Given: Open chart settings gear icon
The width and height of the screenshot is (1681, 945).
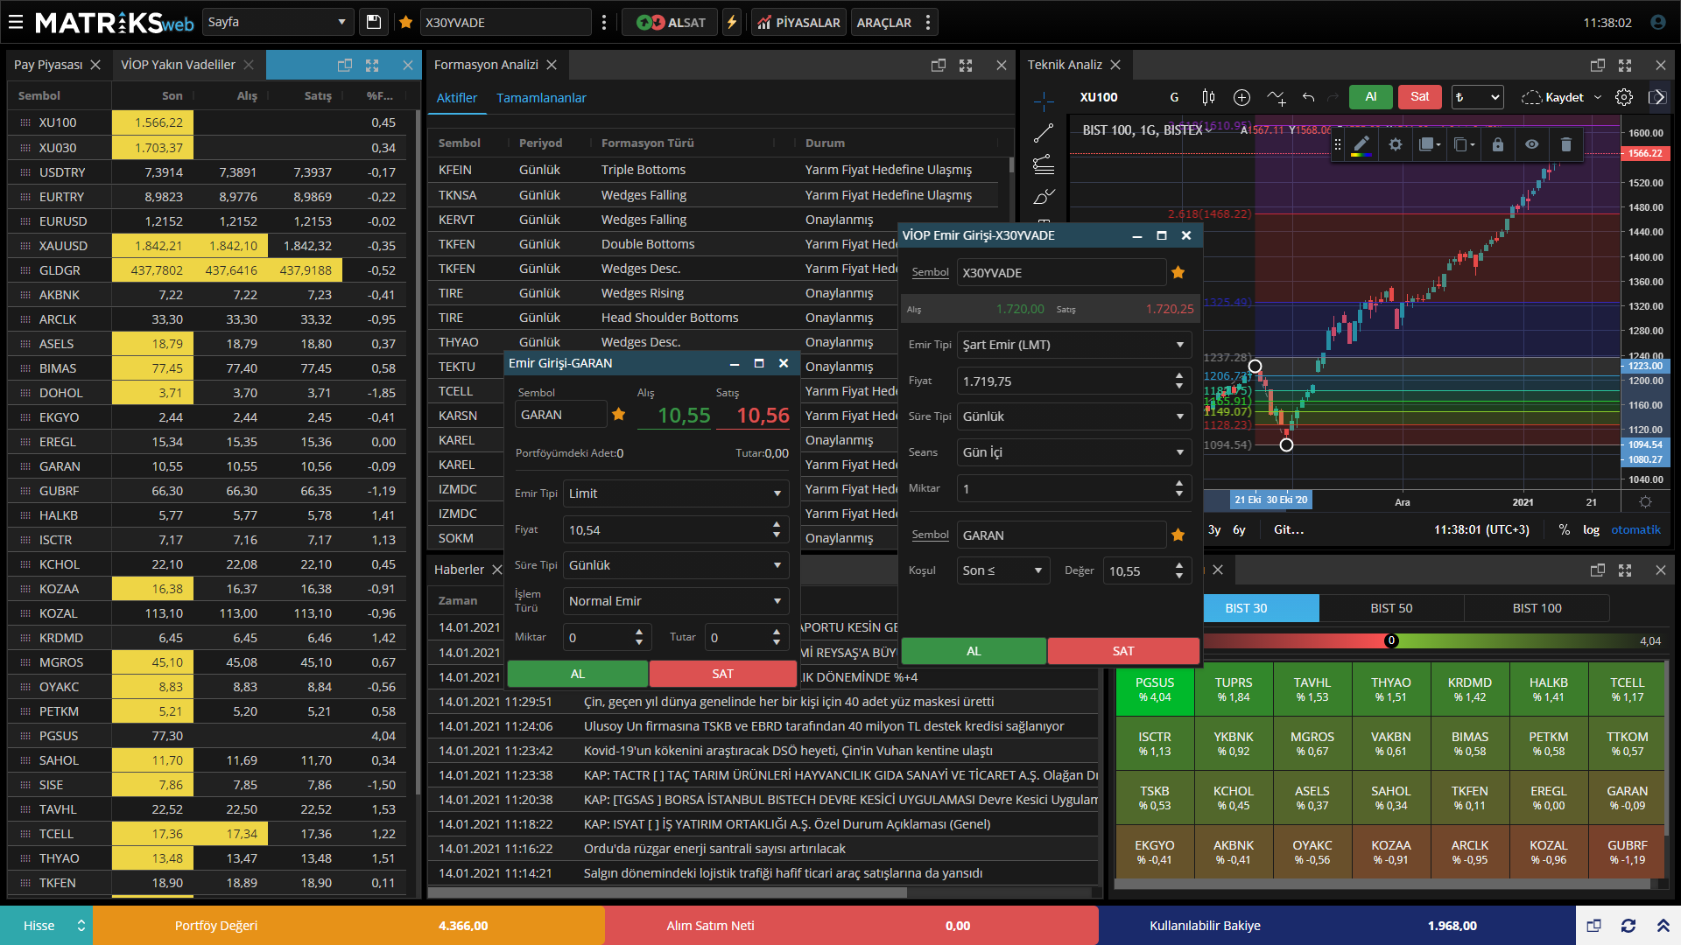Looking at the screenshot, I should pos(1624,97).
